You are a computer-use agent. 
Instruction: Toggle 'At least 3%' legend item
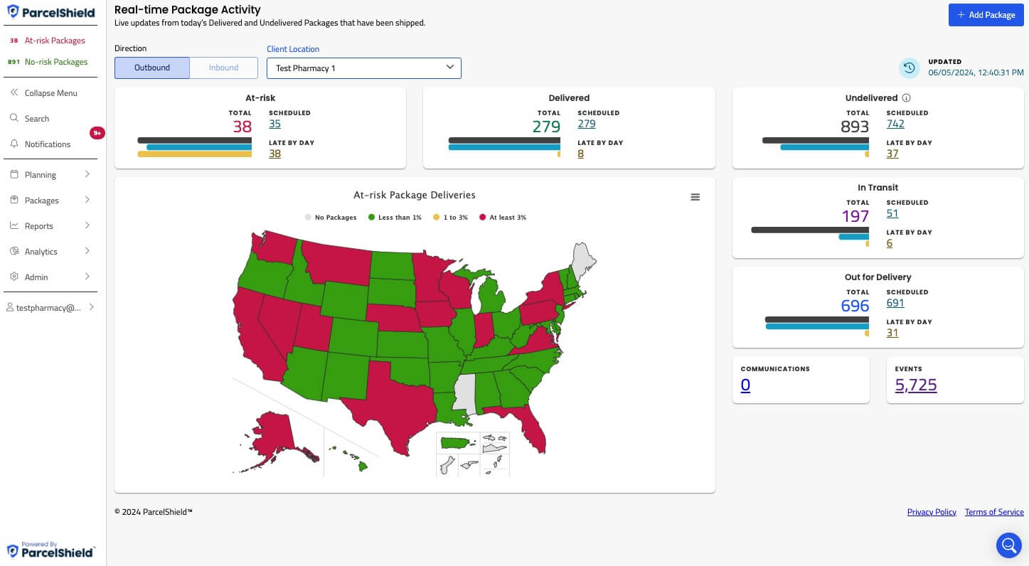pyautogui.click(x=503, y=218)
